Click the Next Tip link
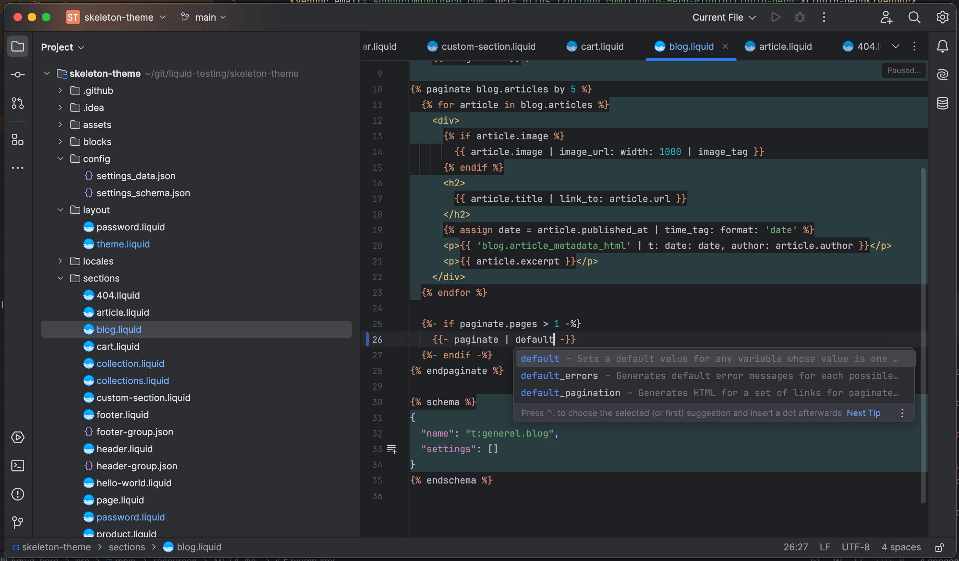The width and height of the screenshot is (959, 561). coord(863,413)
